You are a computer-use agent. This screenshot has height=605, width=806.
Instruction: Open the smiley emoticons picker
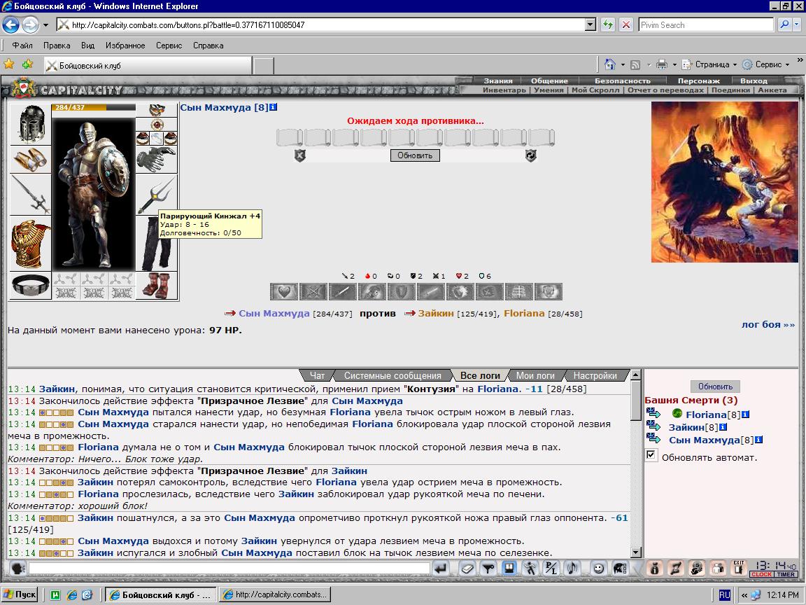tap(598, 569)
